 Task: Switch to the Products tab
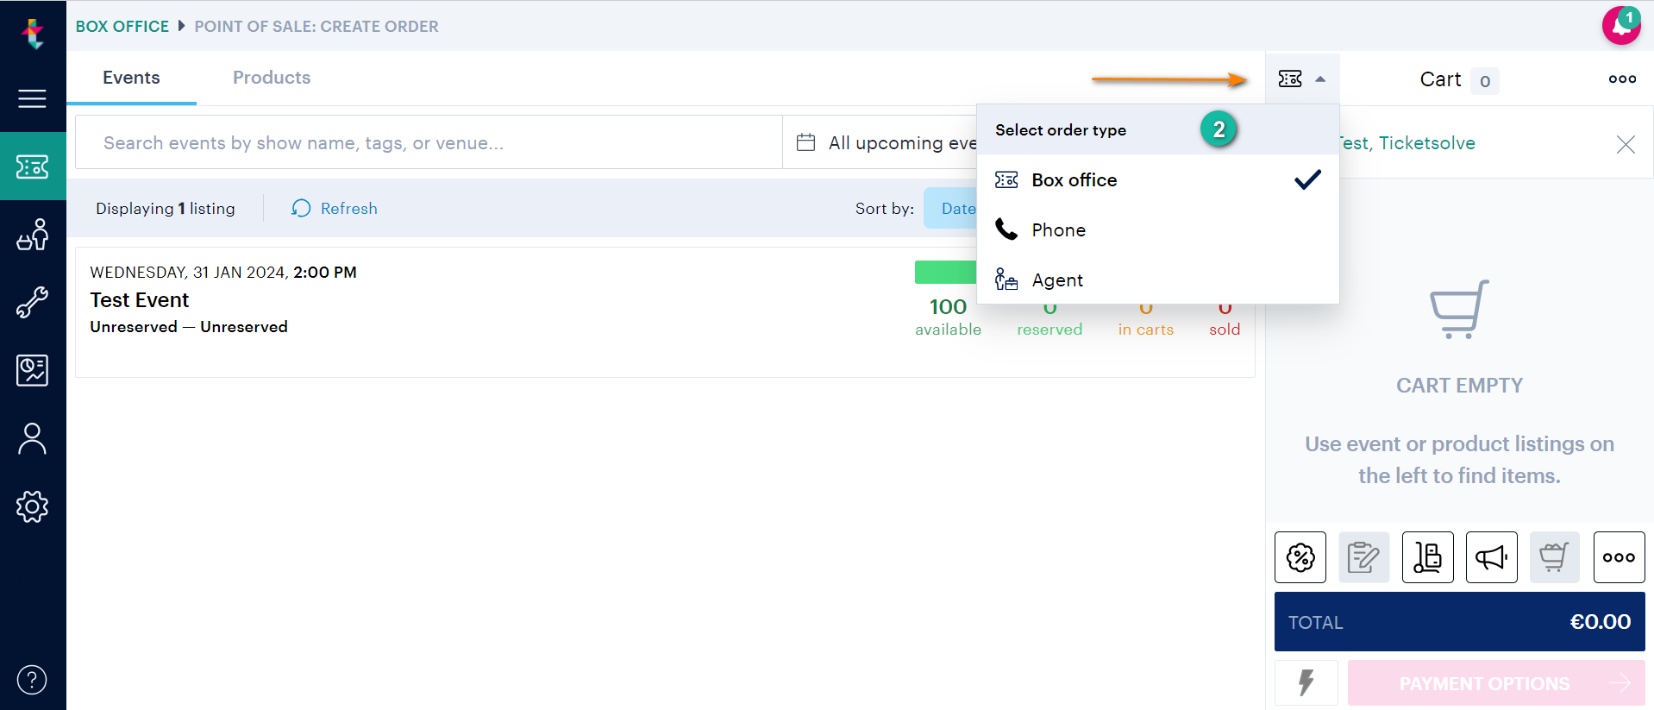coord(272,78)
